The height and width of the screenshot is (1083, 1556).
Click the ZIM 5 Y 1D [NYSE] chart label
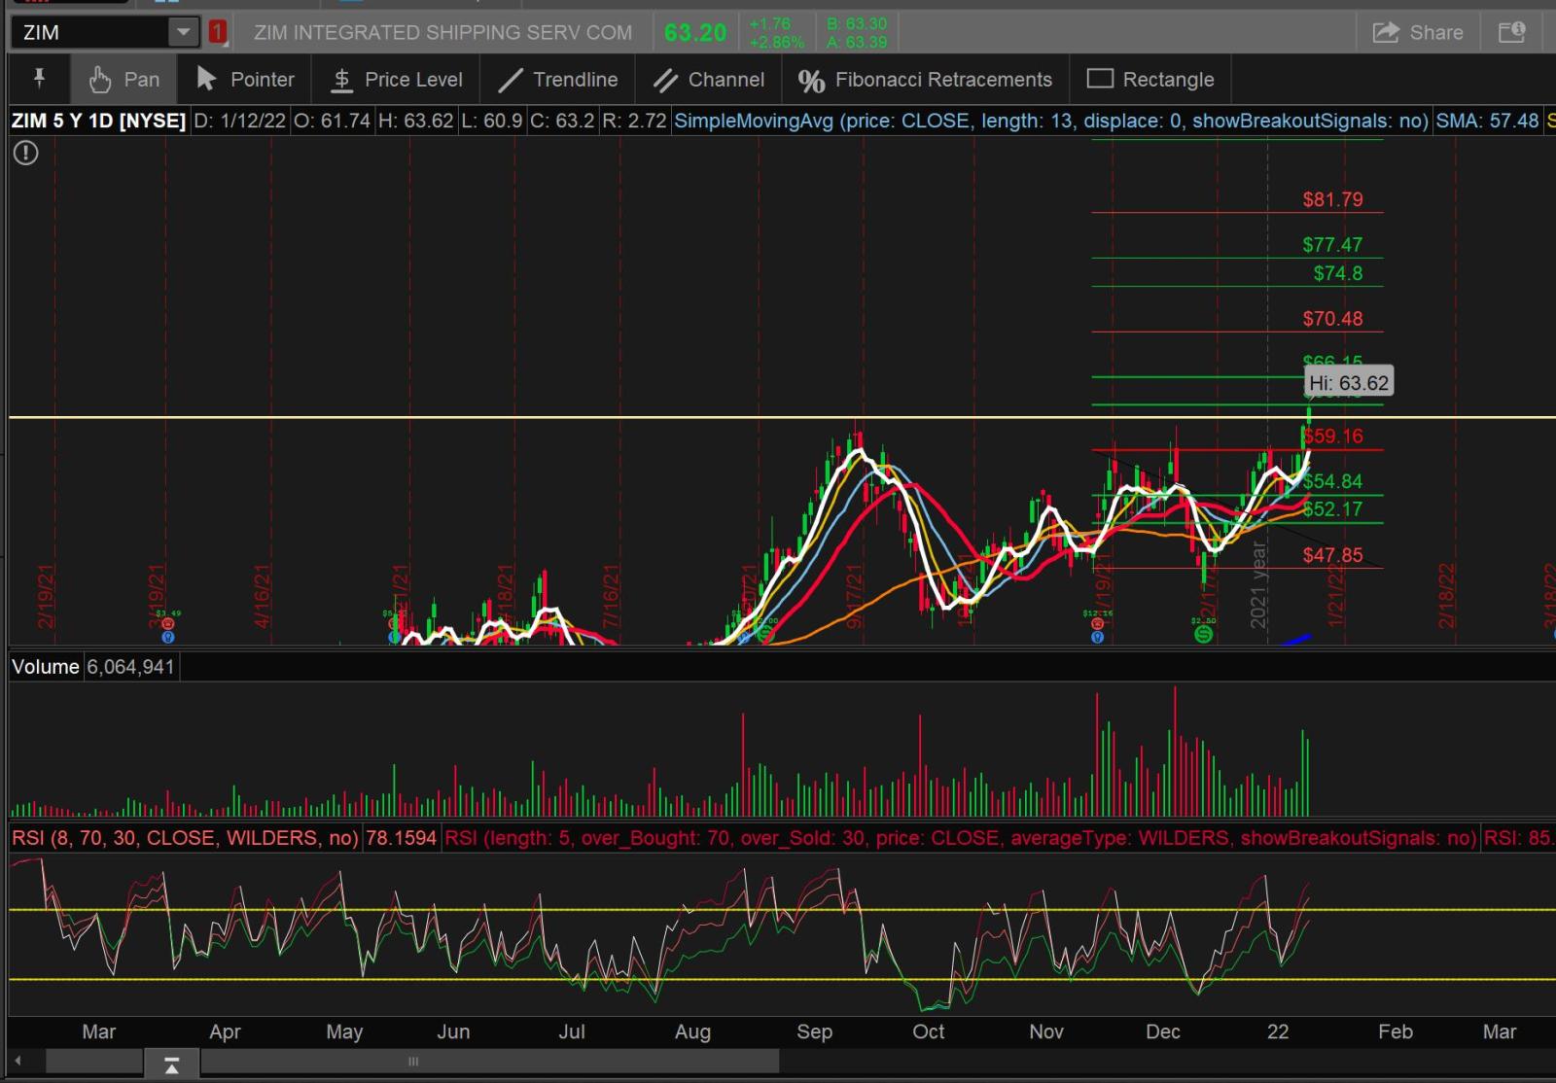[98, 121]
